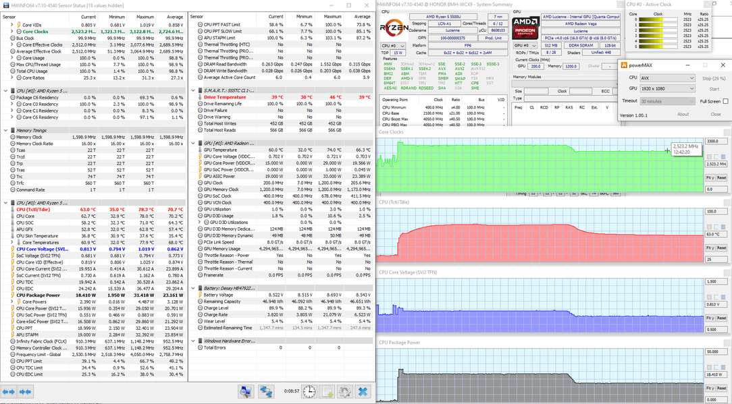Expand the Core Usage row
Image resolution: width=732 pixels, height=404 pixels.
11,58
